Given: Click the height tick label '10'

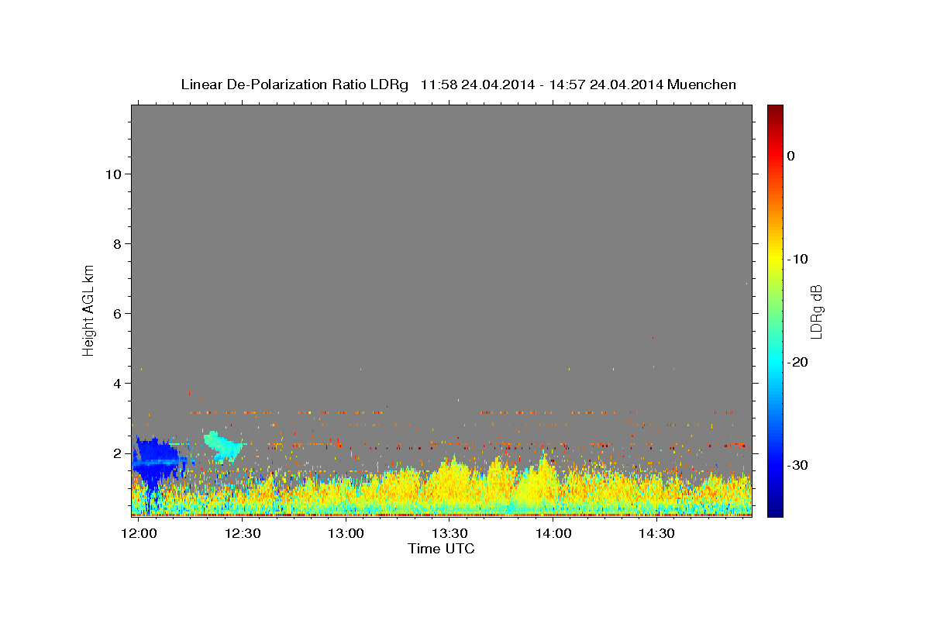Looking at the screenshot, I should point(113,174).
